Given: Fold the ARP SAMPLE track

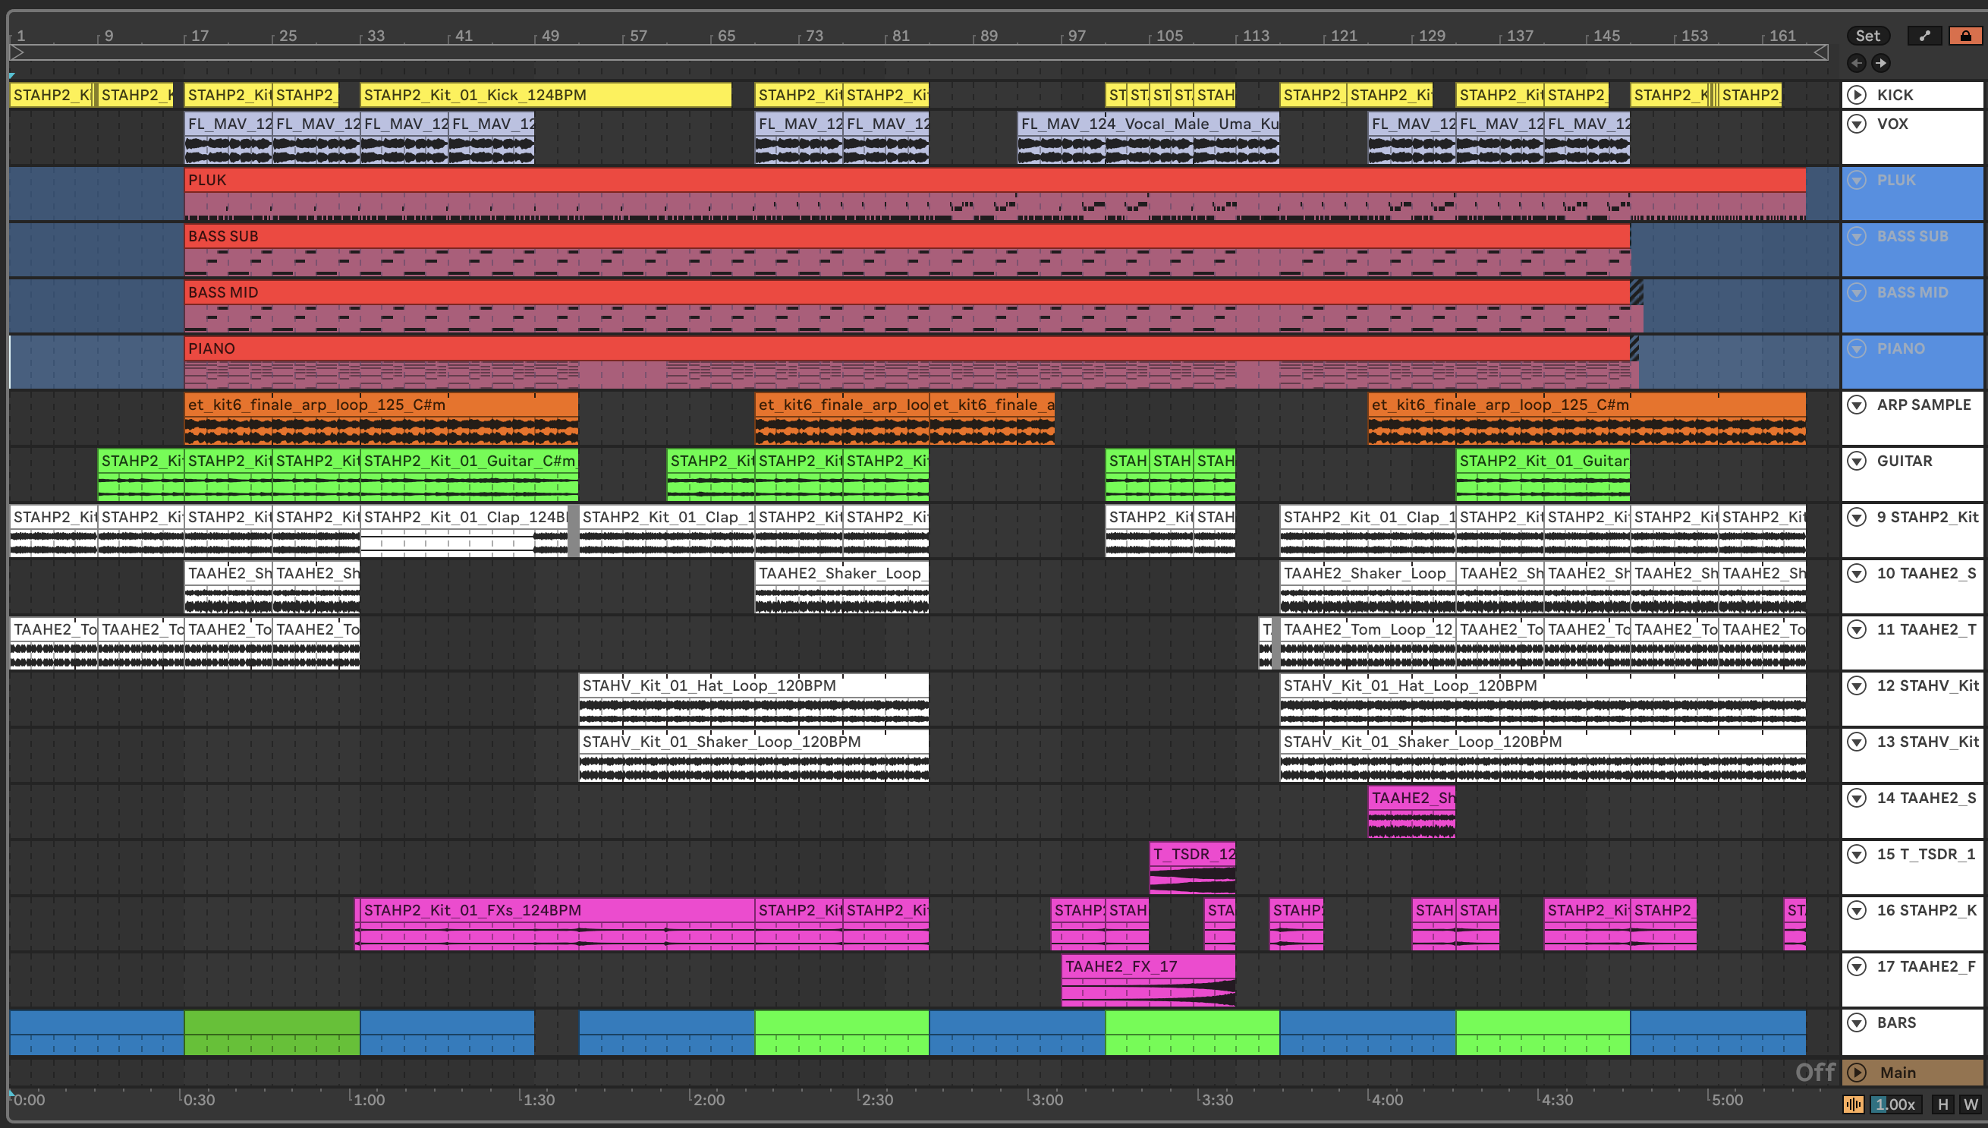Looking at the screenshot, I should [1857, 405].
